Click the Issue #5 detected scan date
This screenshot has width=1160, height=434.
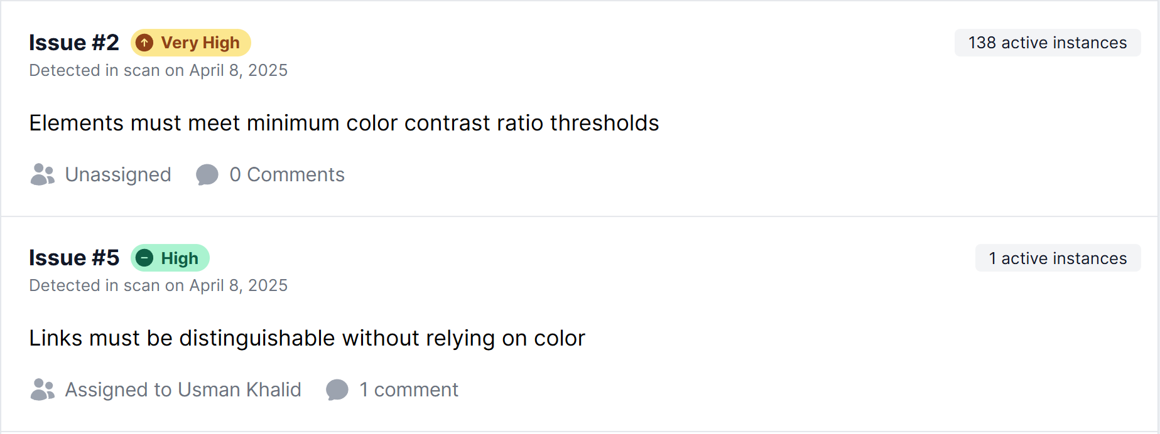(158, 285)
